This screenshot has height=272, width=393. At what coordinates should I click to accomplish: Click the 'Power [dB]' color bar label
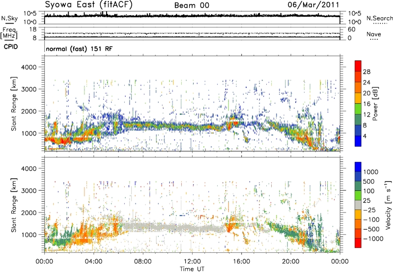(x=375, y=104)
